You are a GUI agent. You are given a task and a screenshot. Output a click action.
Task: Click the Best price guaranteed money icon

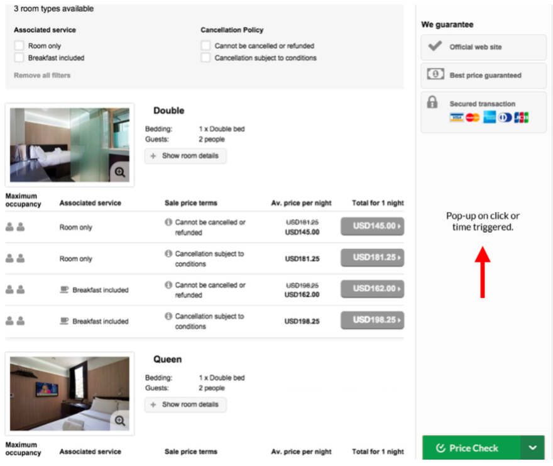[435, 75]
